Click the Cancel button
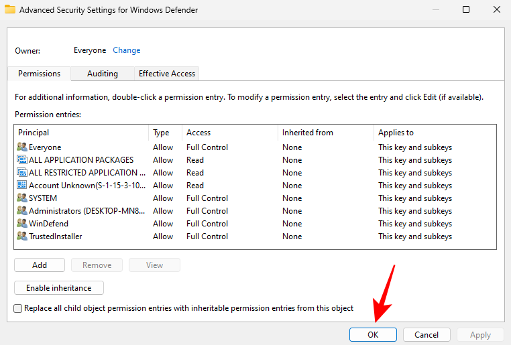511x345 pixels. point(427,334)
